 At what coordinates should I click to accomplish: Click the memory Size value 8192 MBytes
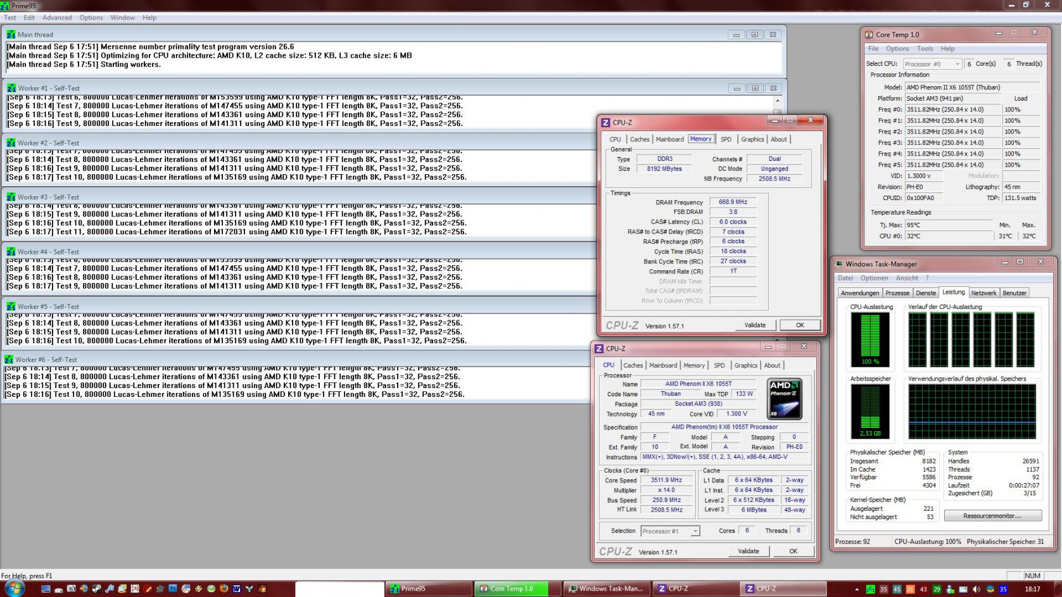click(664, 169)
